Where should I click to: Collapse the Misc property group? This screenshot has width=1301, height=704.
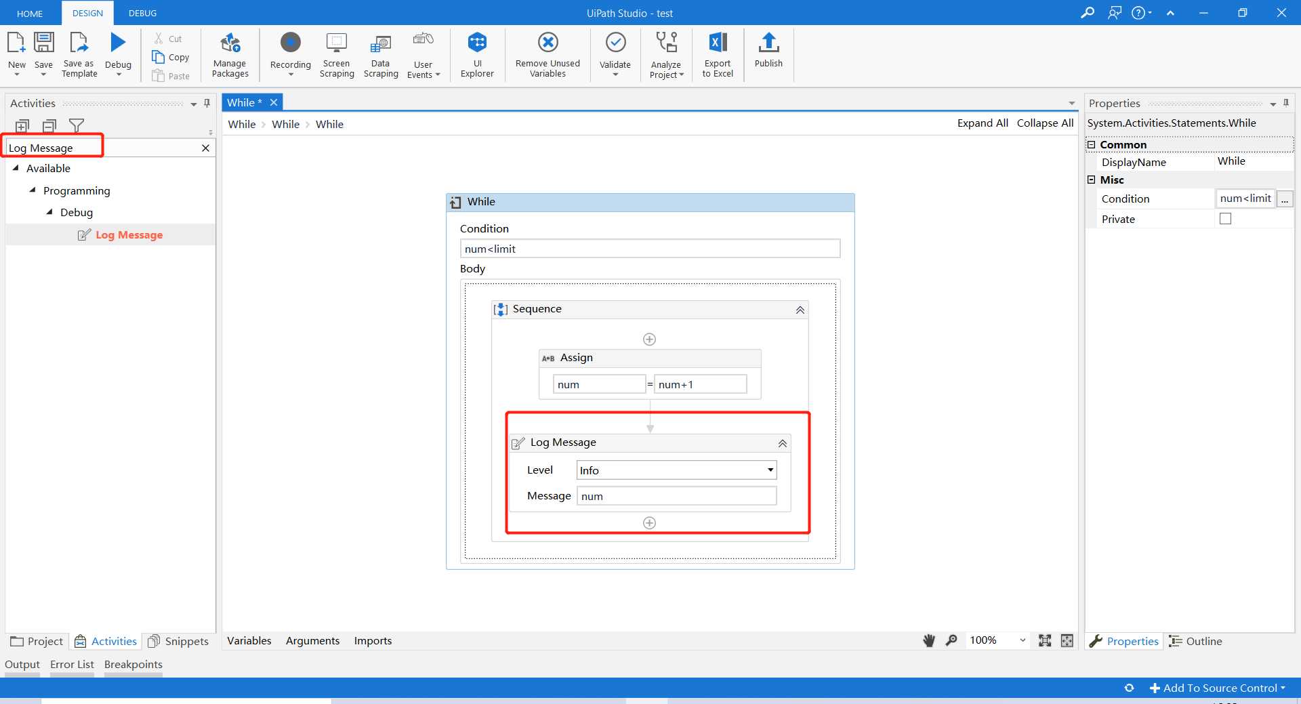(1091, 180)
